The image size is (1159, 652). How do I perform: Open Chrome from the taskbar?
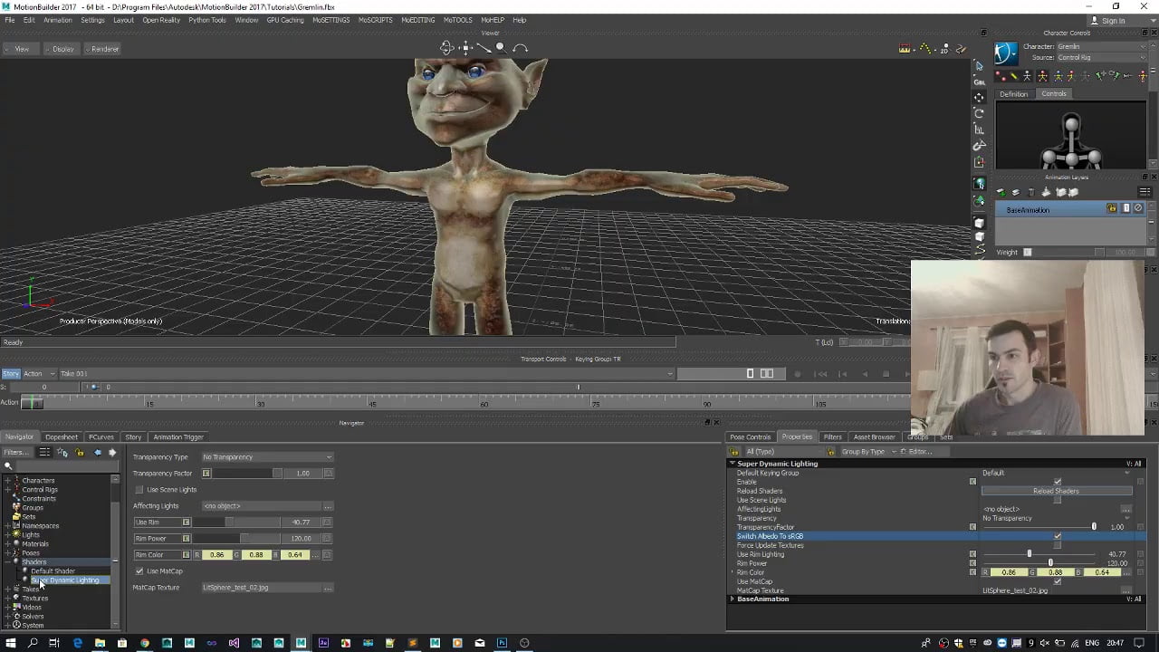coord(144,643)
